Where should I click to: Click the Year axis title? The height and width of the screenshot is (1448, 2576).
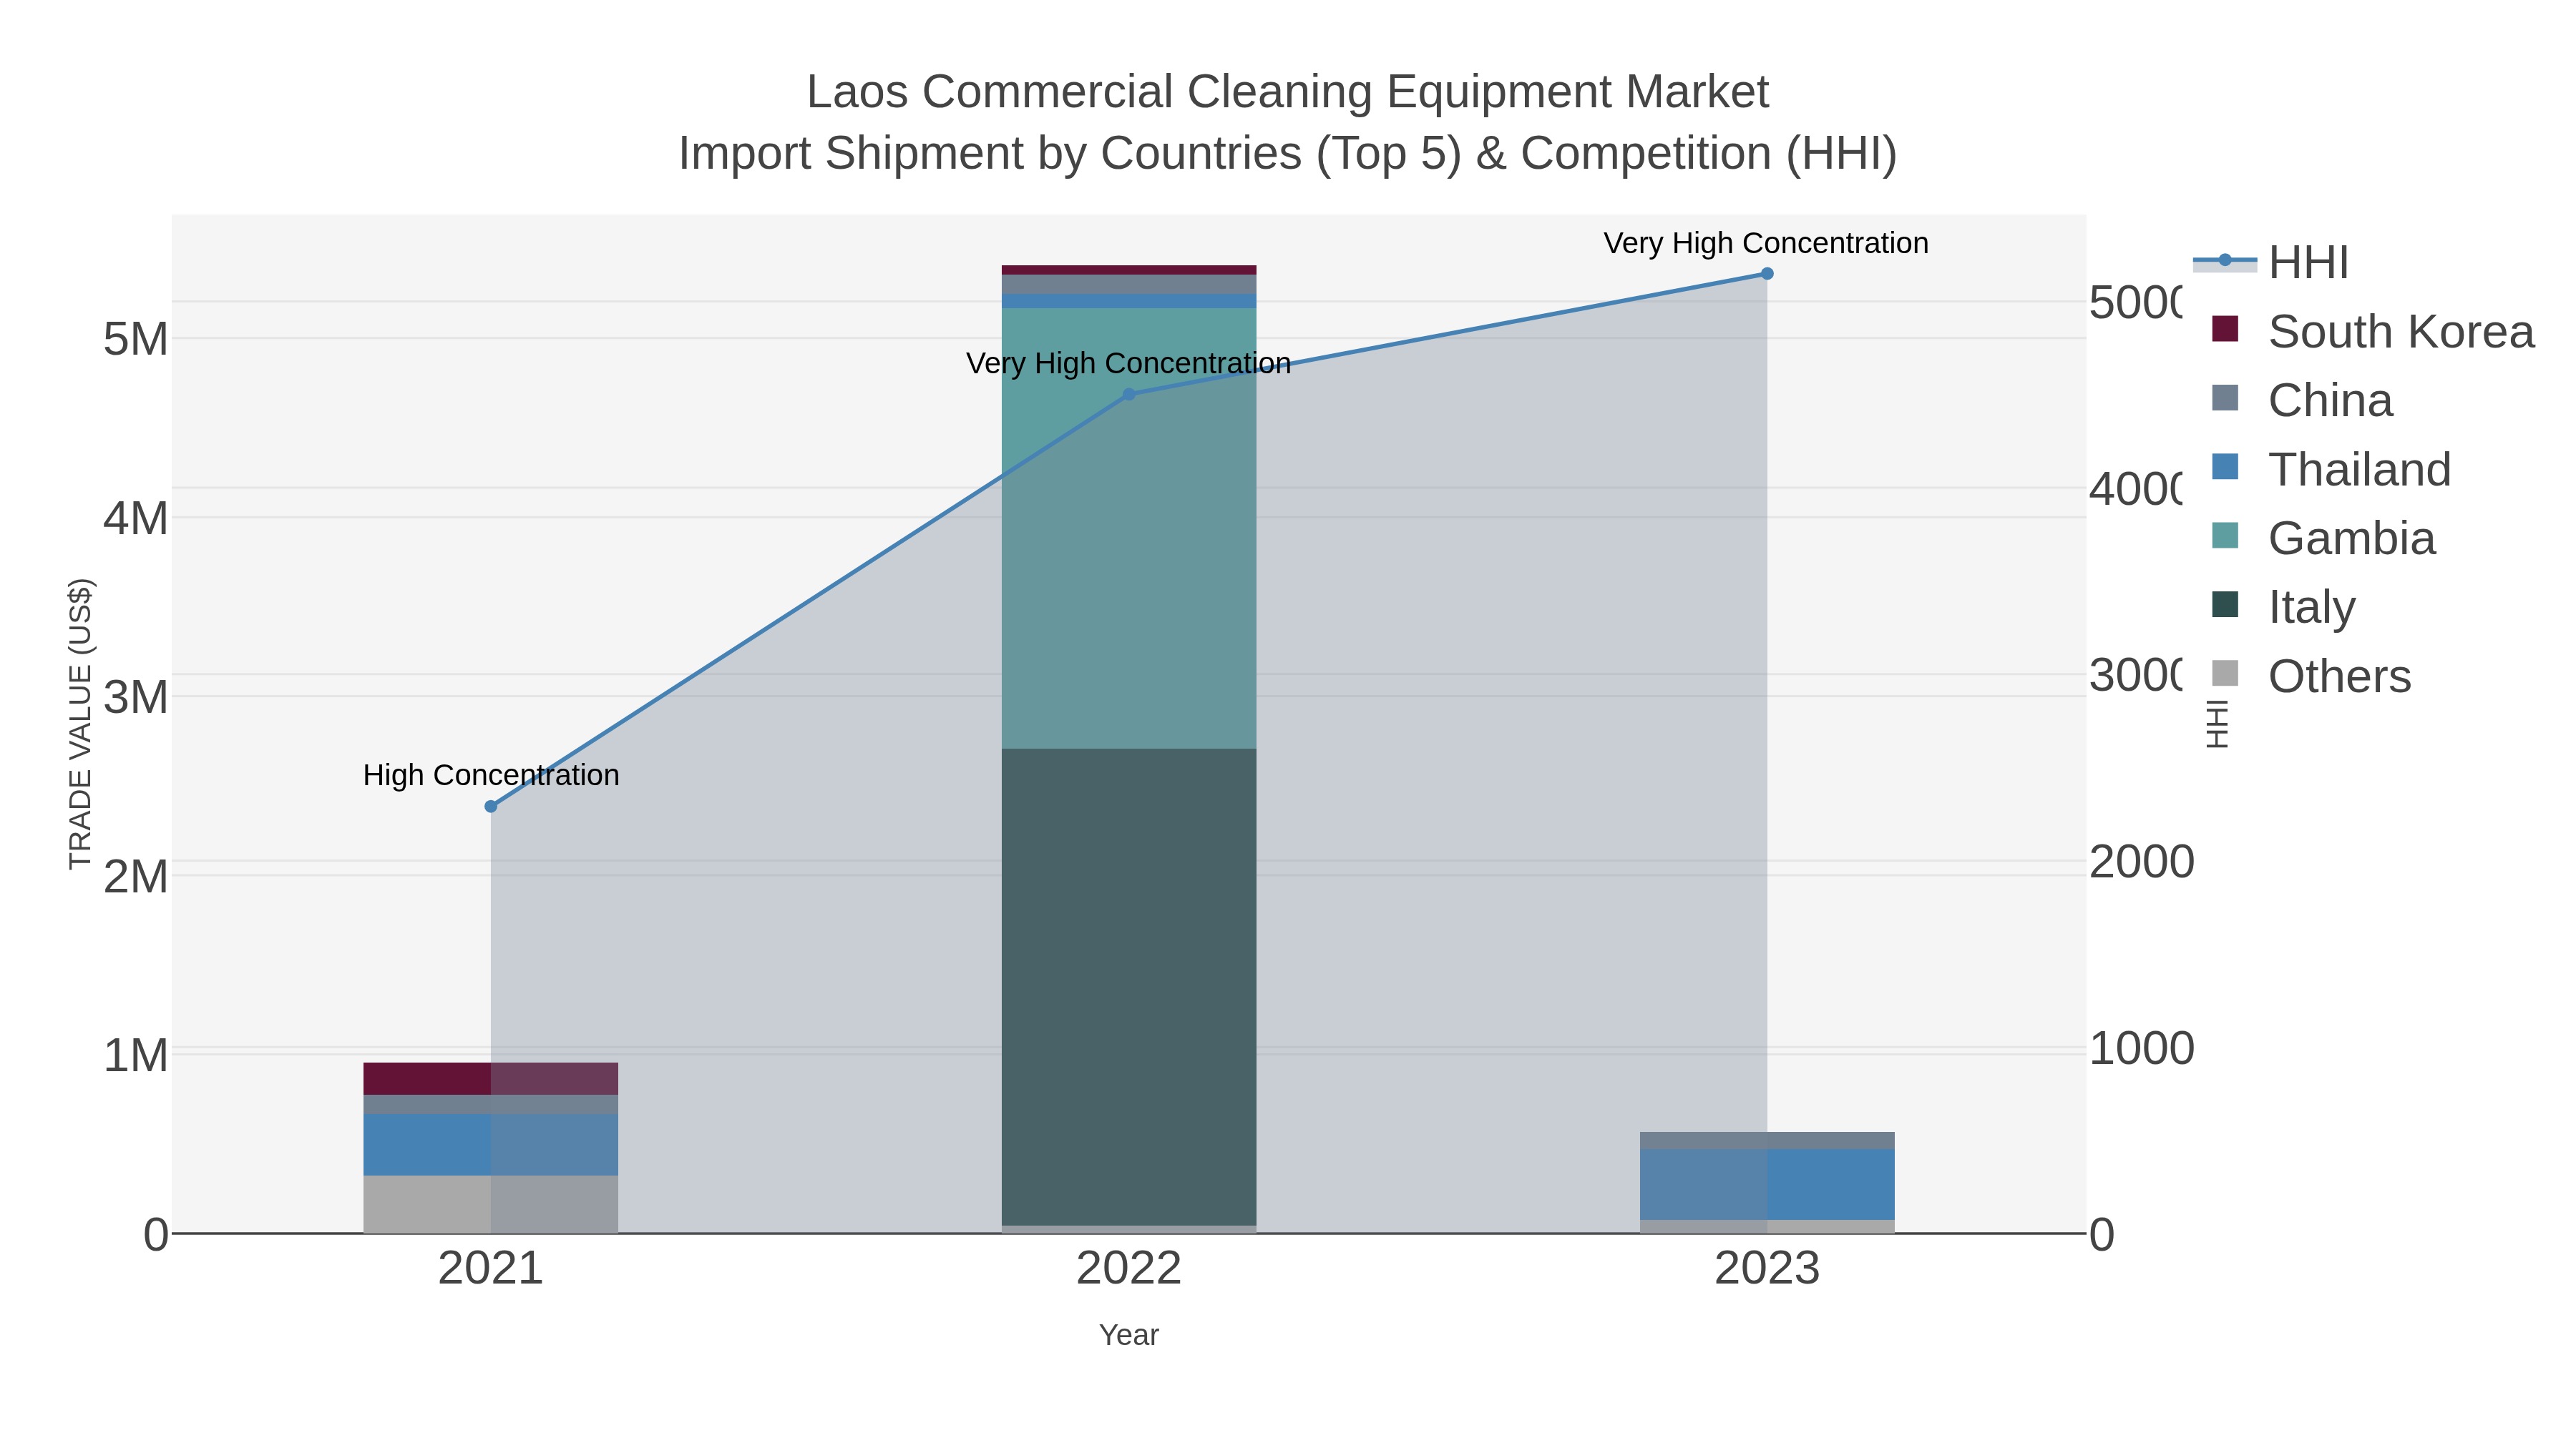[1129, 1335]
